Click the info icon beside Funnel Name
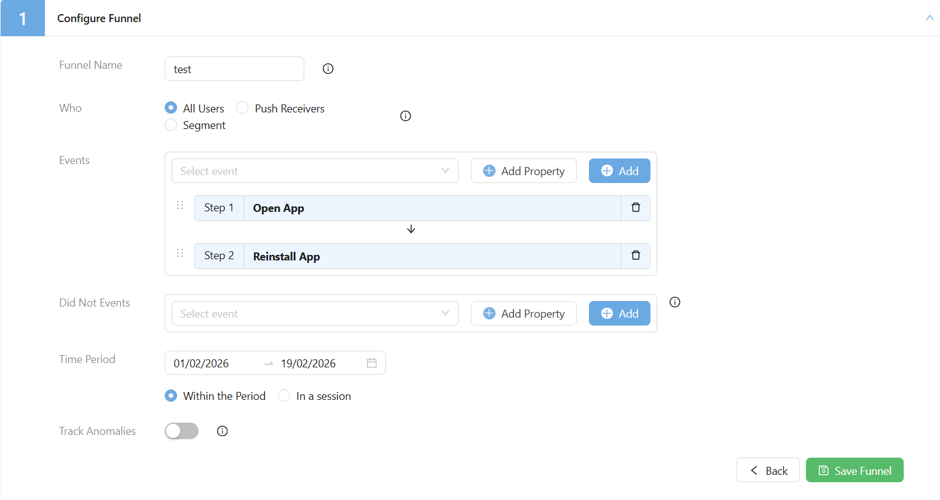The image size is (940, 500). tap(328, 69)
